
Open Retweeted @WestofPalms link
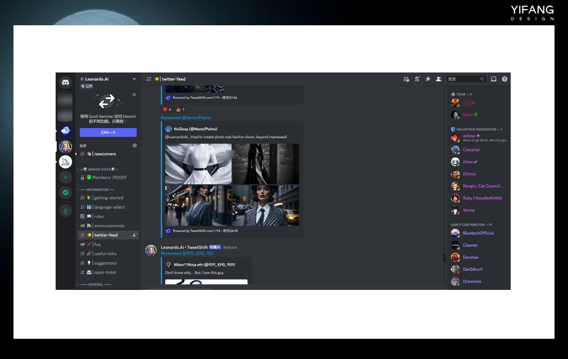click(x=185, y=118)
